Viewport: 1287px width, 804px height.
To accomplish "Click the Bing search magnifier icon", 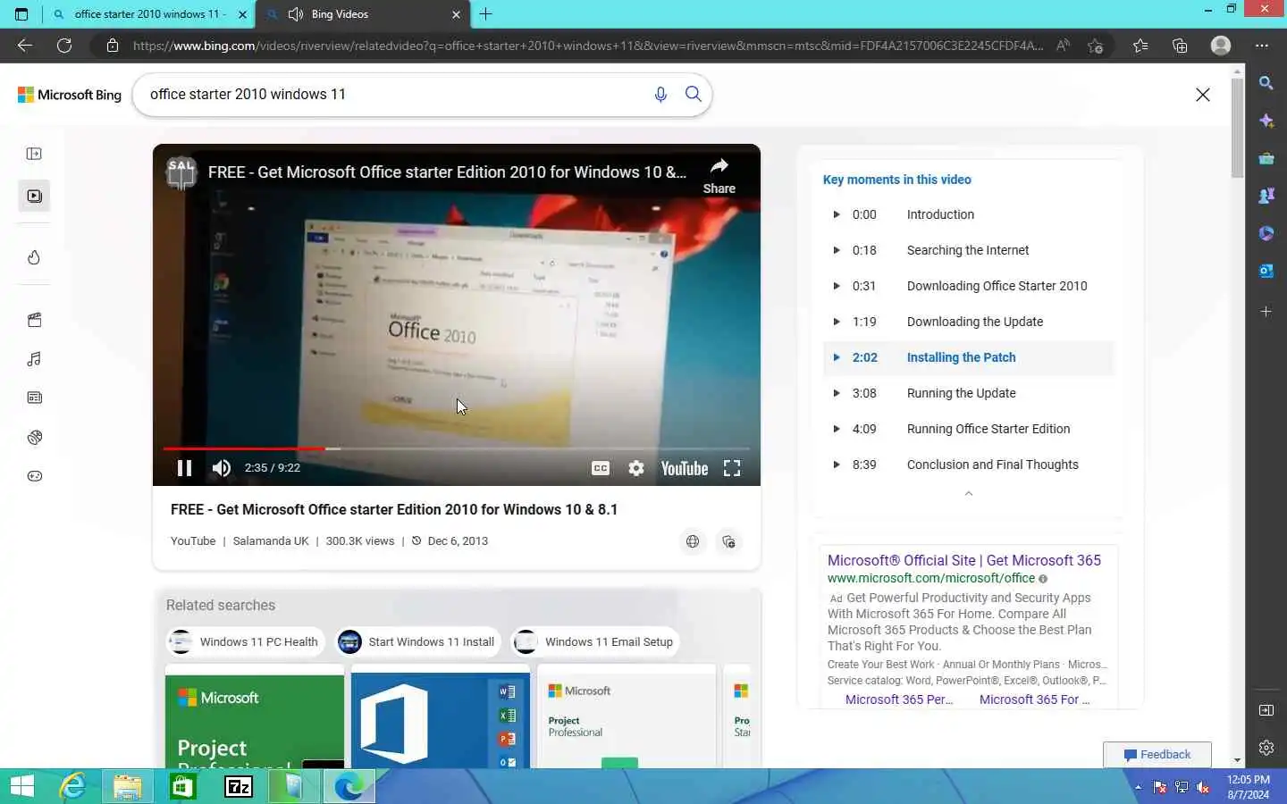I will pos(693,94).
